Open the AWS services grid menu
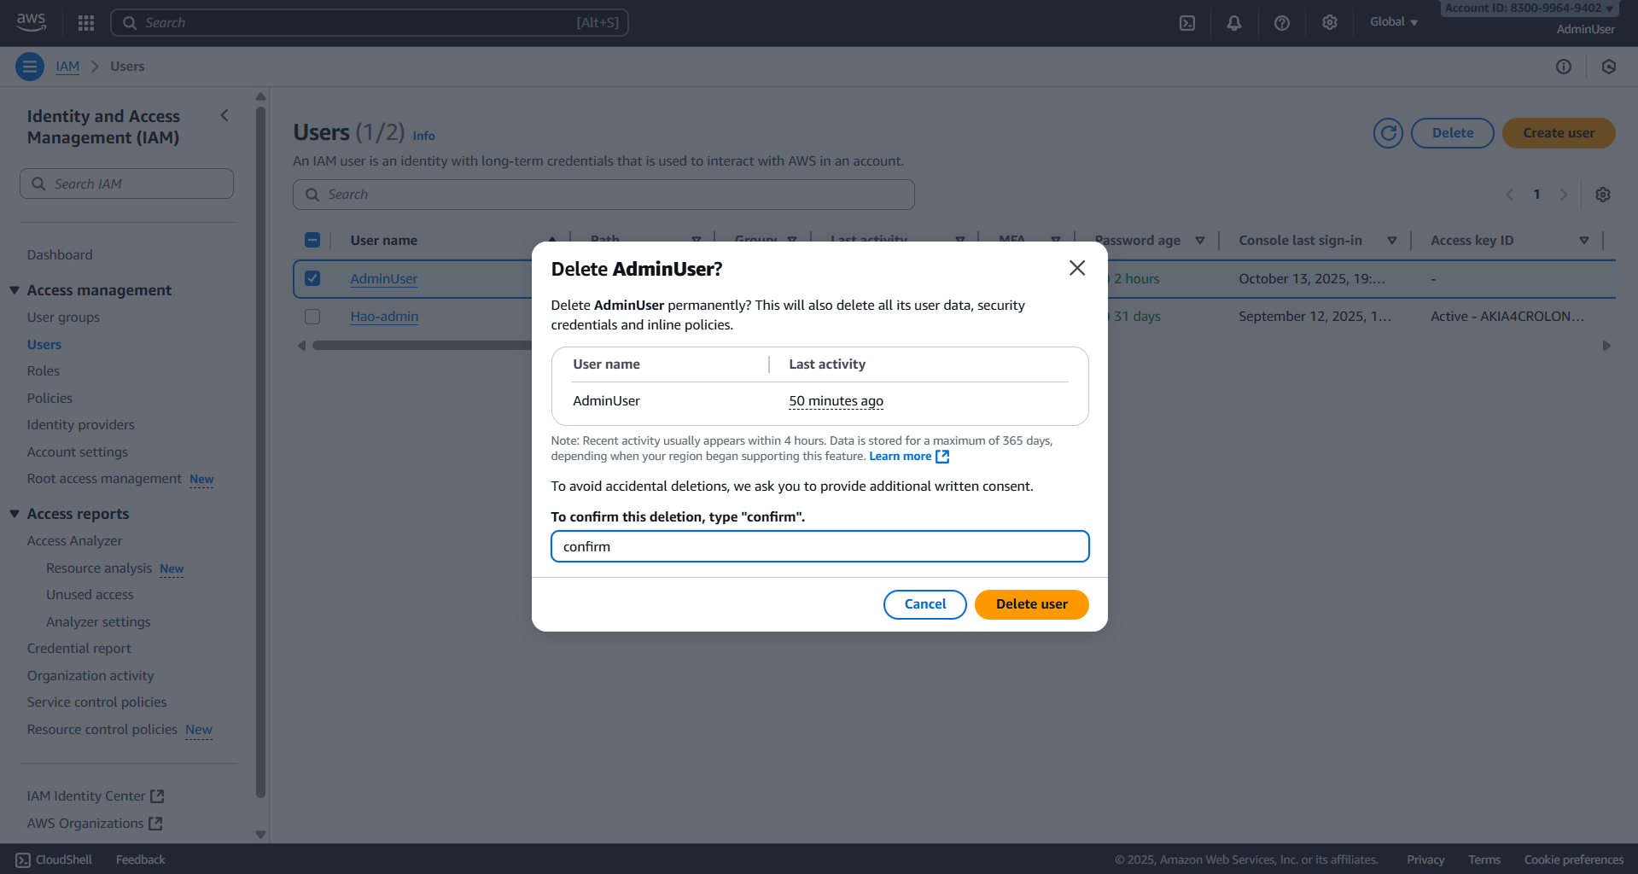Viewport: 1638px width, 874px height. (86, 23)
